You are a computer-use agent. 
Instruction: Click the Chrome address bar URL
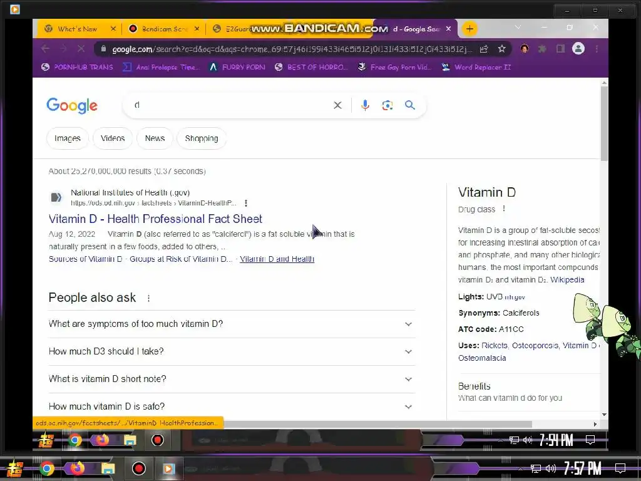click(x=292, y=49)
